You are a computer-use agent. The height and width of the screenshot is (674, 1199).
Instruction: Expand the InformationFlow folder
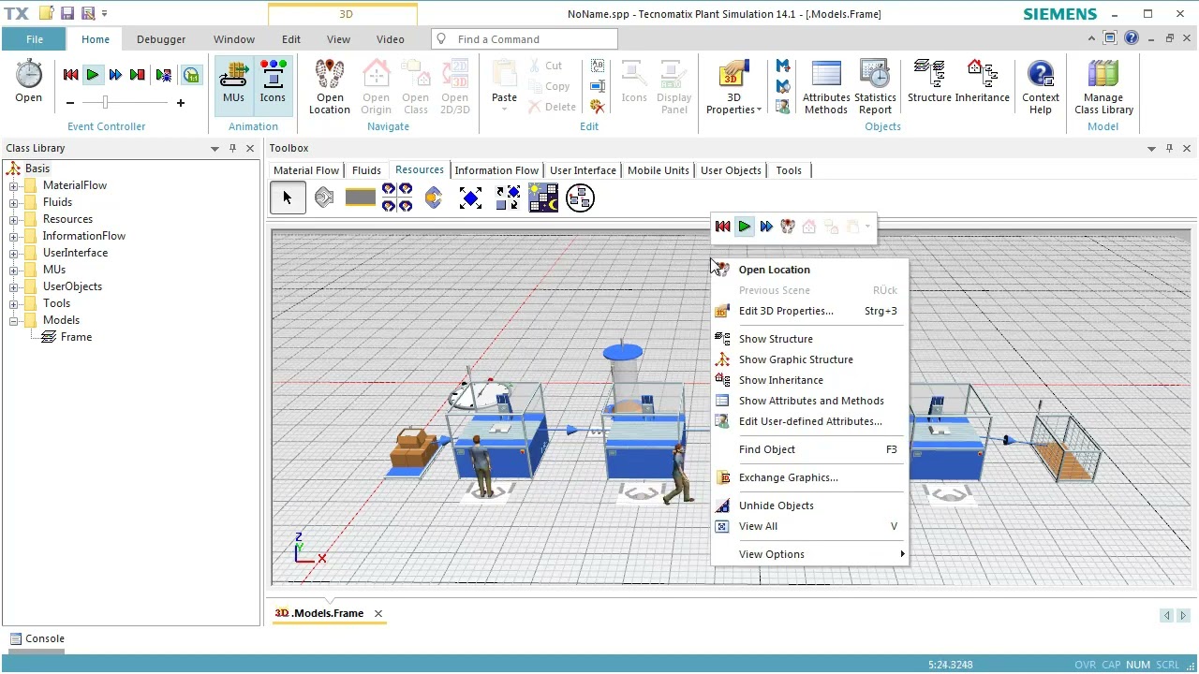(14, 236)
